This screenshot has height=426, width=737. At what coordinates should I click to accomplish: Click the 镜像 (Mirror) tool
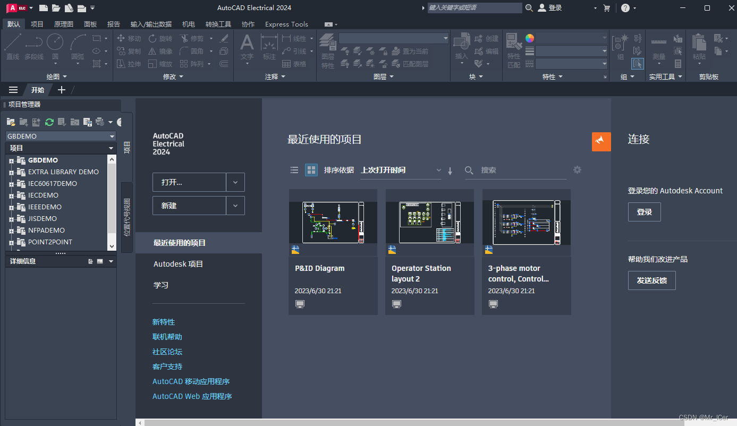coord(160,51)
